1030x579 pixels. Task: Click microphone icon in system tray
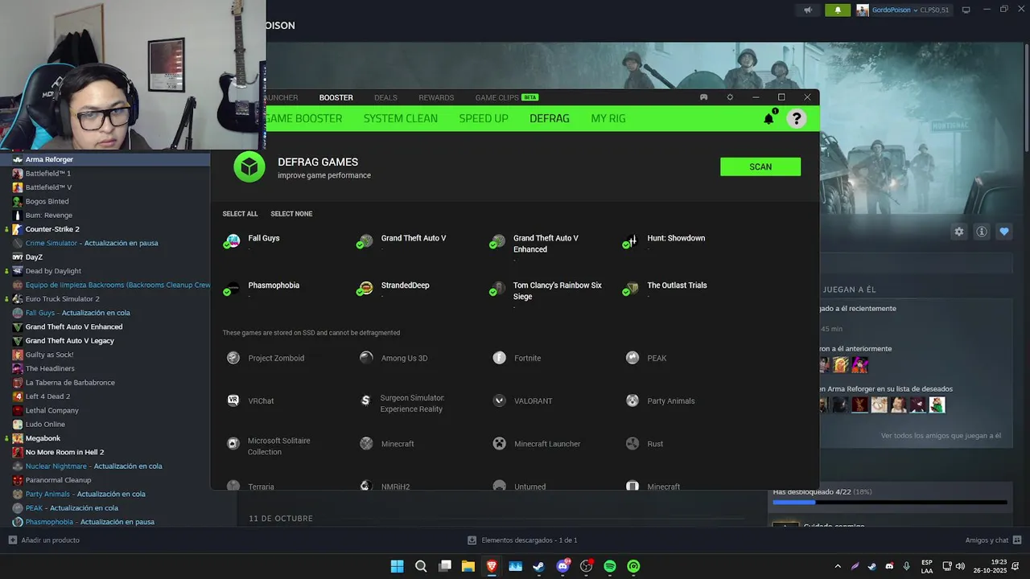(x=907, y=566)
